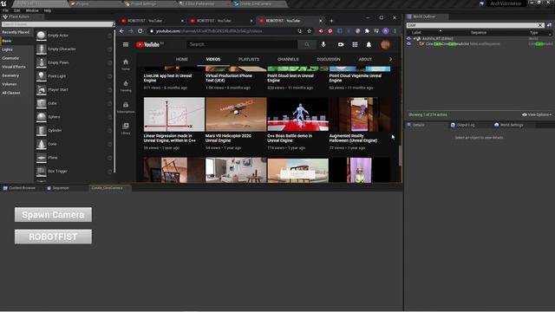This screenshot has width=555, height=312.
Task: Open Trending in YouTube sidebar
Action: pos(126,86)
